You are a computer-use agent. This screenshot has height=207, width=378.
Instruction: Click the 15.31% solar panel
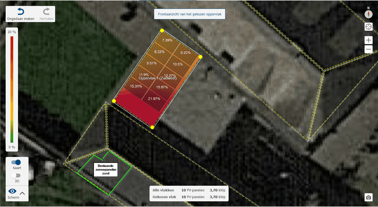point(136,86)
